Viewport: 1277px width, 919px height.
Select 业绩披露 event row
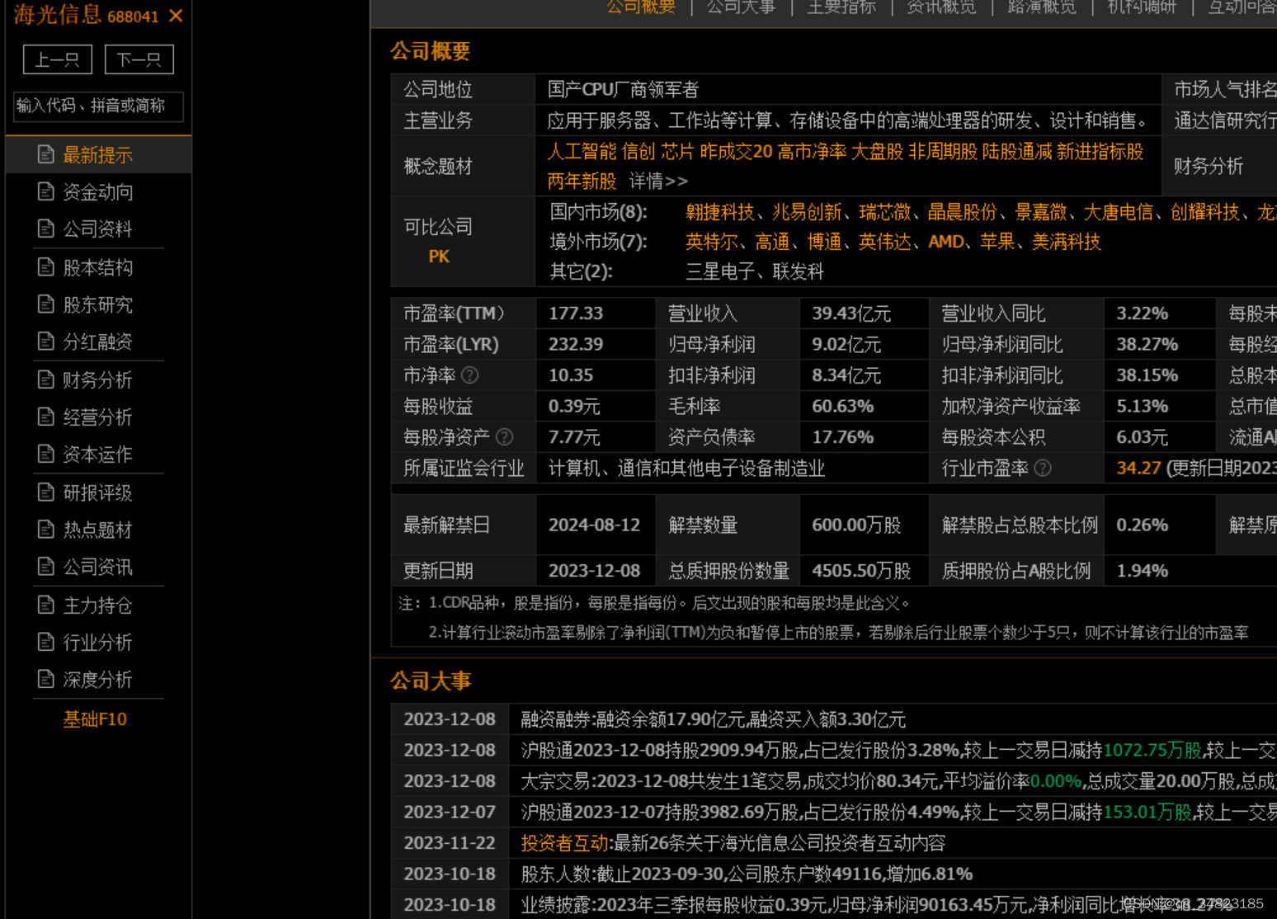click(x=834, y=904)
